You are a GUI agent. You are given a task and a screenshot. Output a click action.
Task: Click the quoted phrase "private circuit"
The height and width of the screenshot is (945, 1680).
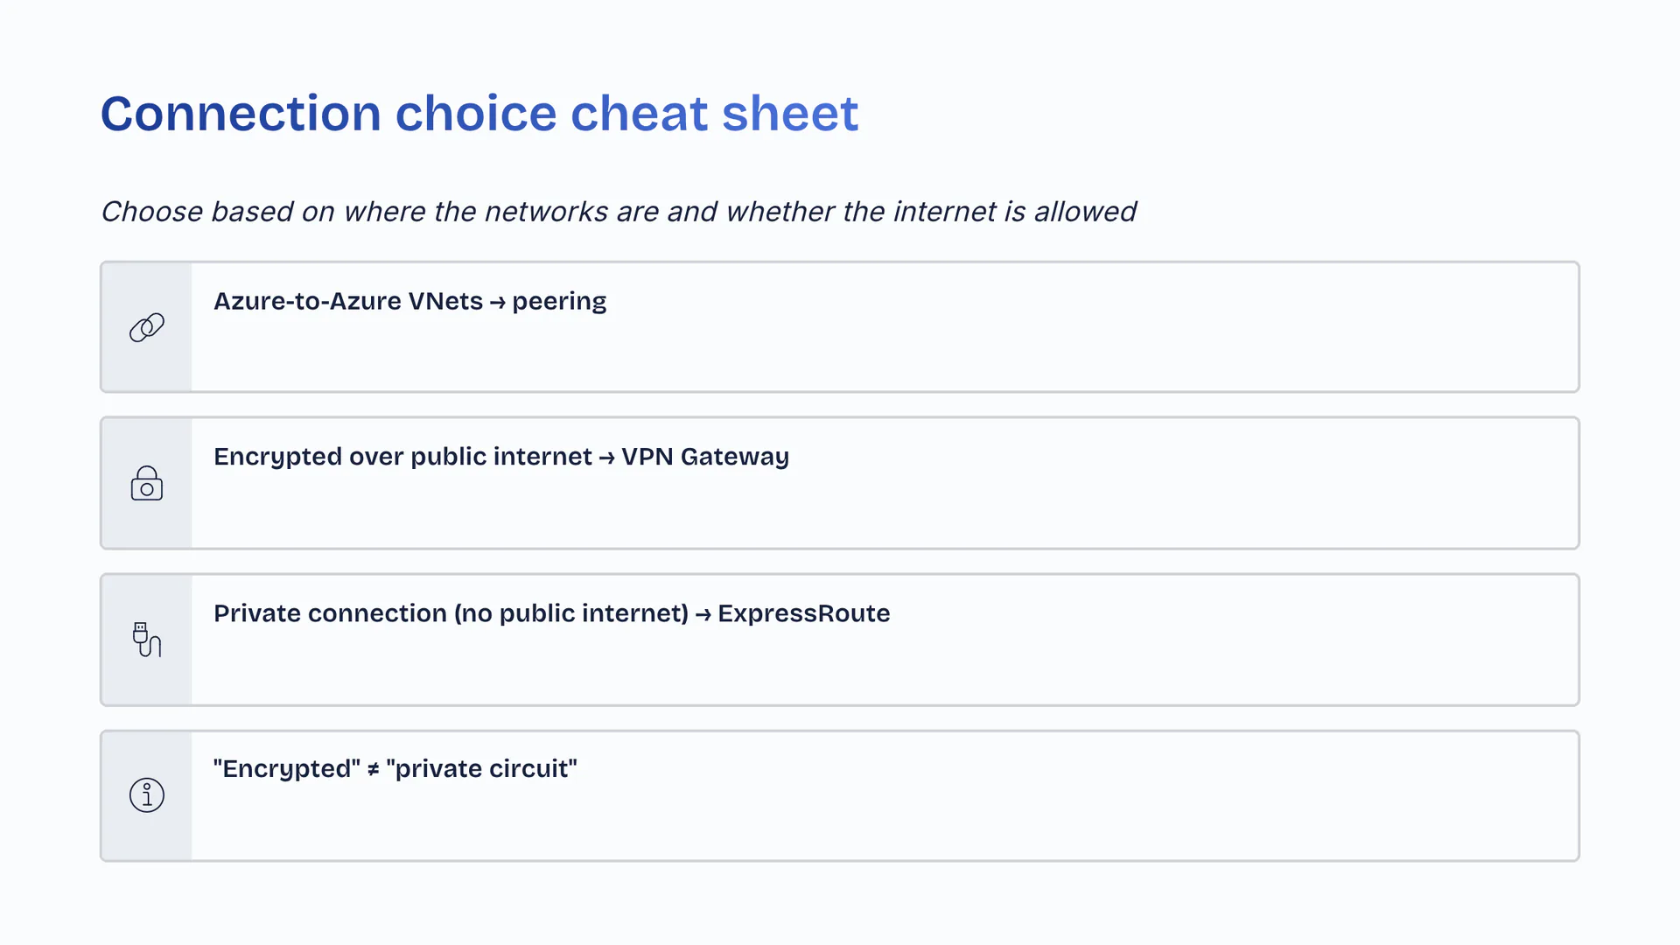click(x=481, y=769)
